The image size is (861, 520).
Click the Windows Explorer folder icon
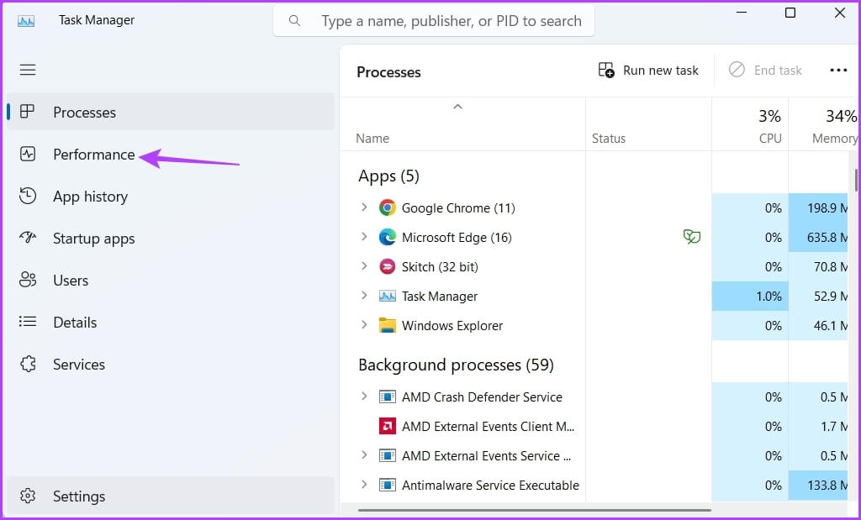click(387, 325)
